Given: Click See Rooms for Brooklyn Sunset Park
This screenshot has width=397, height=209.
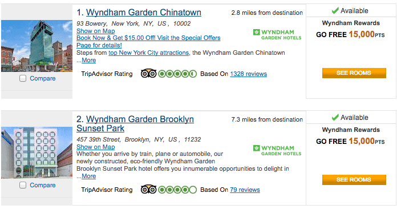Looking at the screenshot, I should [x=354, y=180].
